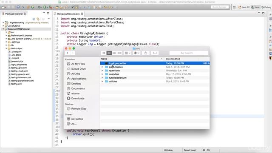Maximize the Eclipse editor area
Image resolution: width=272 pixels, height=153 pixels.
[263, 13]
